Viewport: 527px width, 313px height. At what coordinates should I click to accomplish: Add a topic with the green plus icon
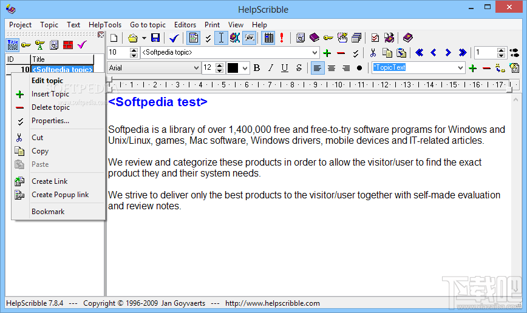(x=327, y=53)
